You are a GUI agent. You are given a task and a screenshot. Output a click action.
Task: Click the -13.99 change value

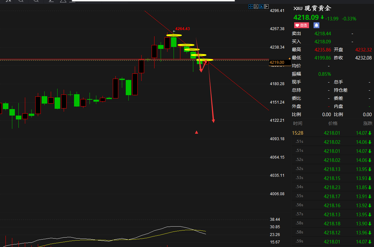click(x=332, y=19)
